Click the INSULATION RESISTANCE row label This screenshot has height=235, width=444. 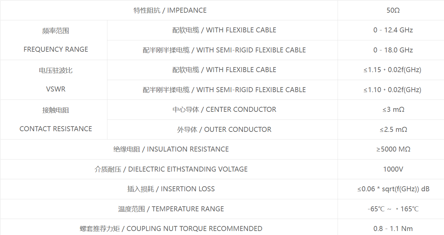tap(171, 149)
